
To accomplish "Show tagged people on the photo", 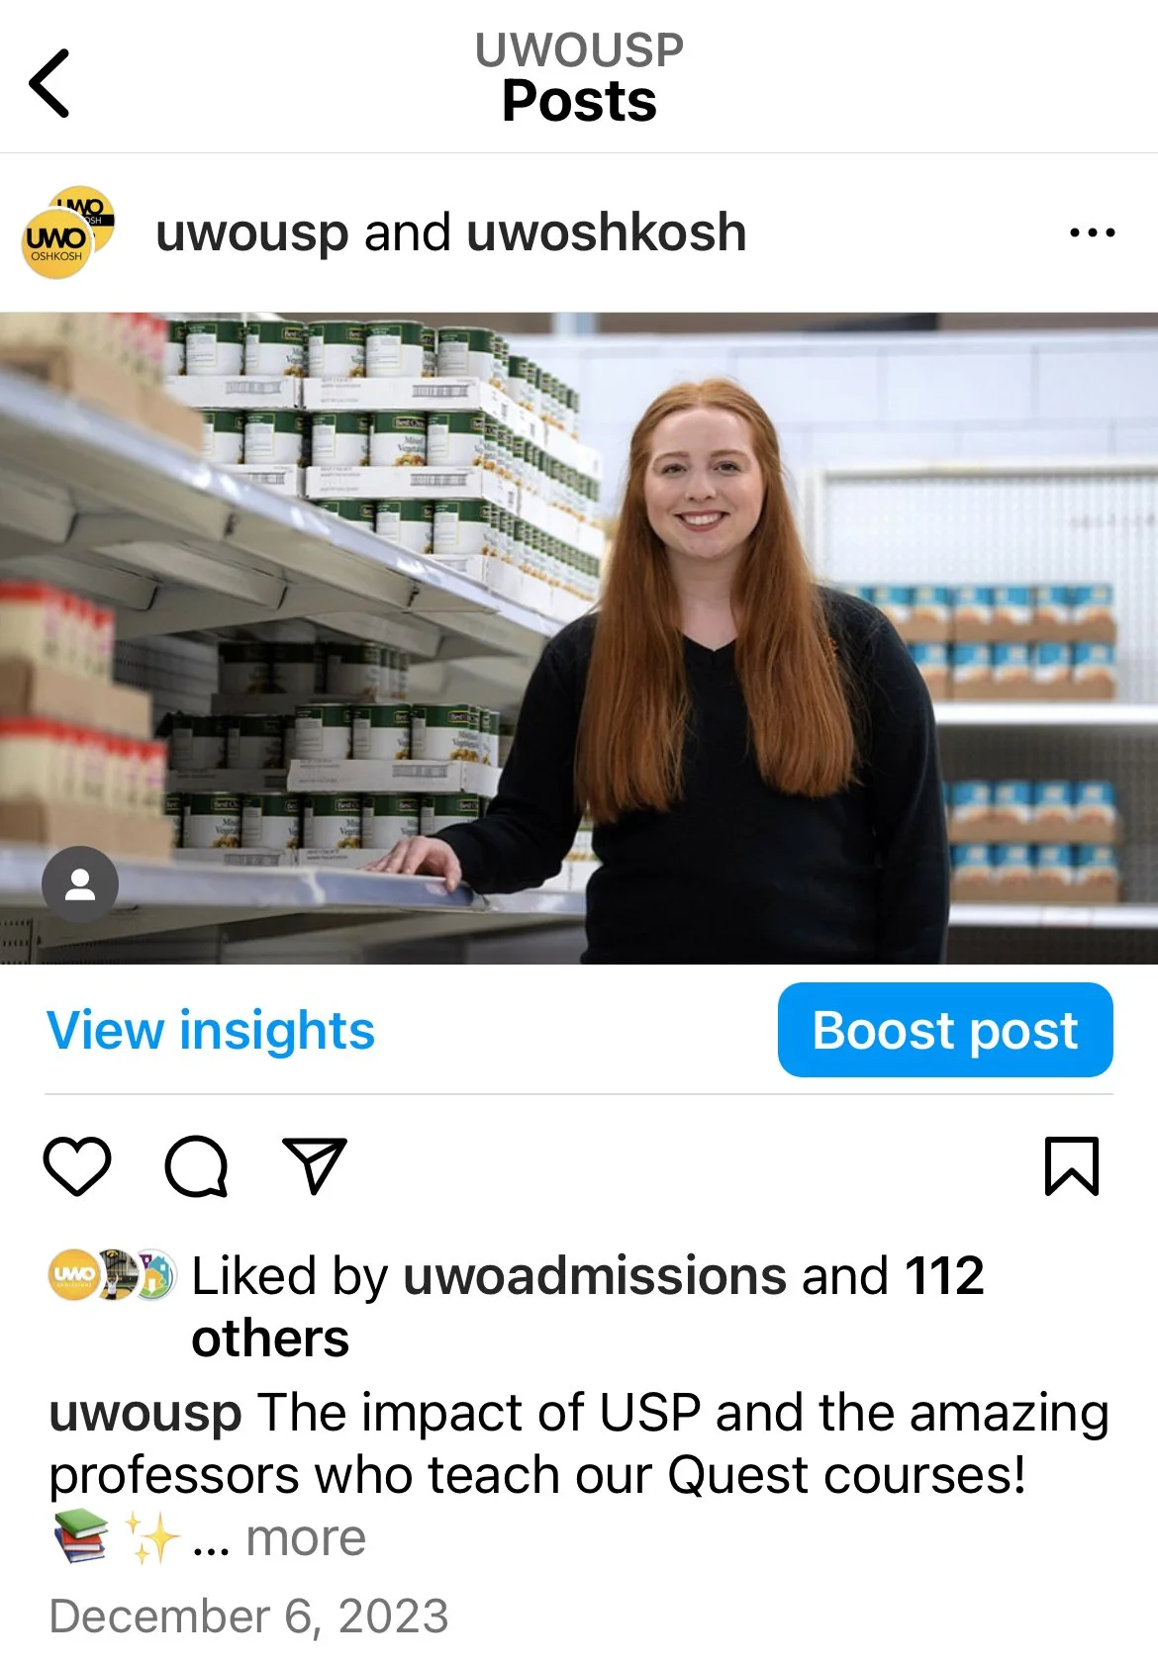I will [80, 884].
